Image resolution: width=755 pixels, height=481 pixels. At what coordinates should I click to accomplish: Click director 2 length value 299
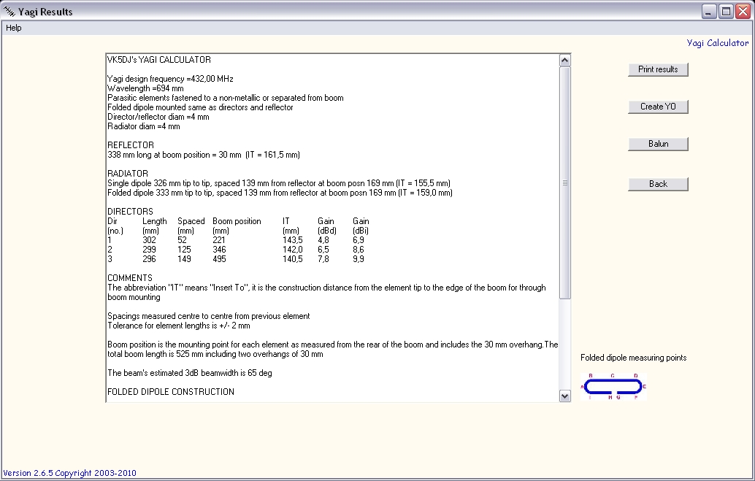pyautogui.click(x=149, y=250)
